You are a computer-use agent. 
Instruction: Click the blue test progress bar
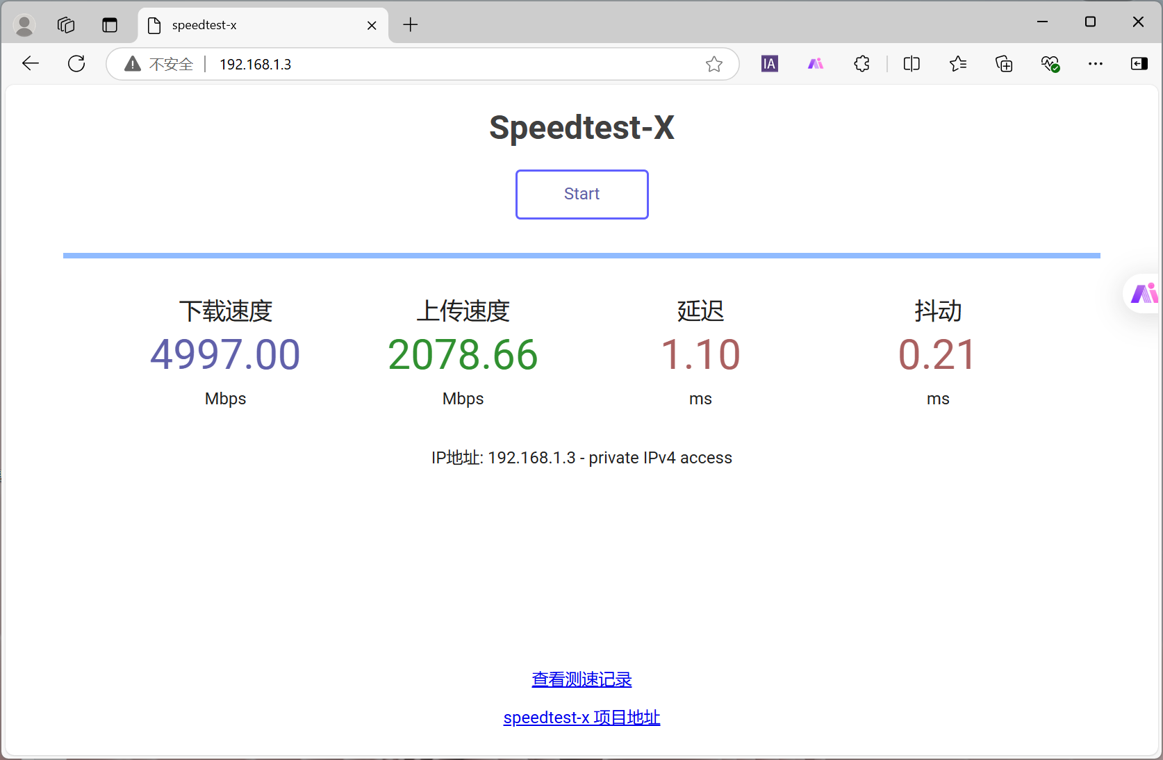[x=581, y=256]
